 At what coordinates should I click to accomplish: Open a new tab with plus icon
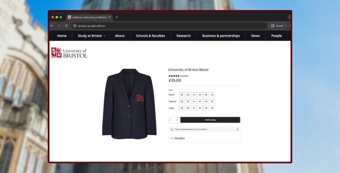tap(117, 17)
